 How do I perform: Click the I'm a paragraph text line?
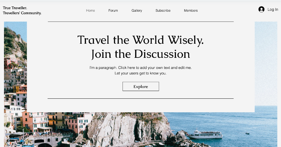pyautogui.click(x=141, y=68)
